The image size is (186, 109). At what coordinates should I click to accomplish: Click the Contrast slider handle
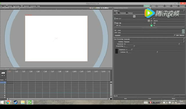157,52
